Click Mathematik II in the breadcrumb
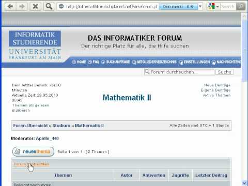Screen dimensions: 248x186 [x=89, y=126]
